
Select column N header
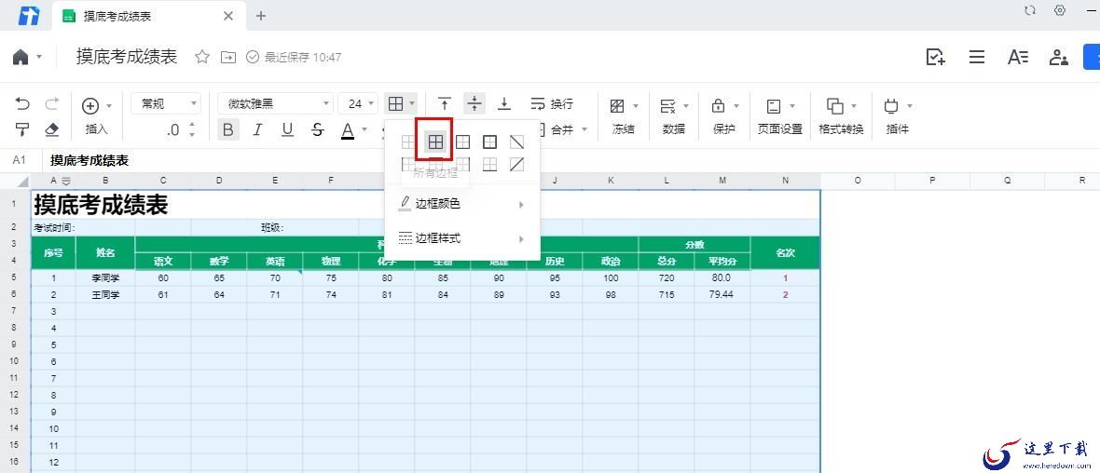tap(785, 181)
